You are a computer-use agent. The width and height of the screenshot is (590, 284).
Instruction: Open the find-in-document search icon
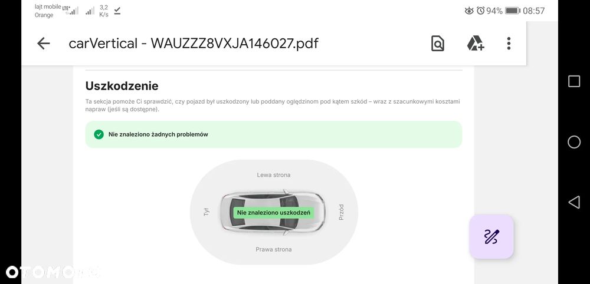click(x=437, y=43)
